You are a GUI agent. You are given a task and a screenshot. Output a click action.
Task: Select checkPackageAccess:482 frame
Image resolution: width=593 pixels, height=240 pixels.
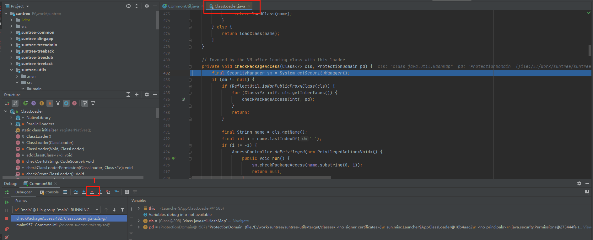(69, 218)
